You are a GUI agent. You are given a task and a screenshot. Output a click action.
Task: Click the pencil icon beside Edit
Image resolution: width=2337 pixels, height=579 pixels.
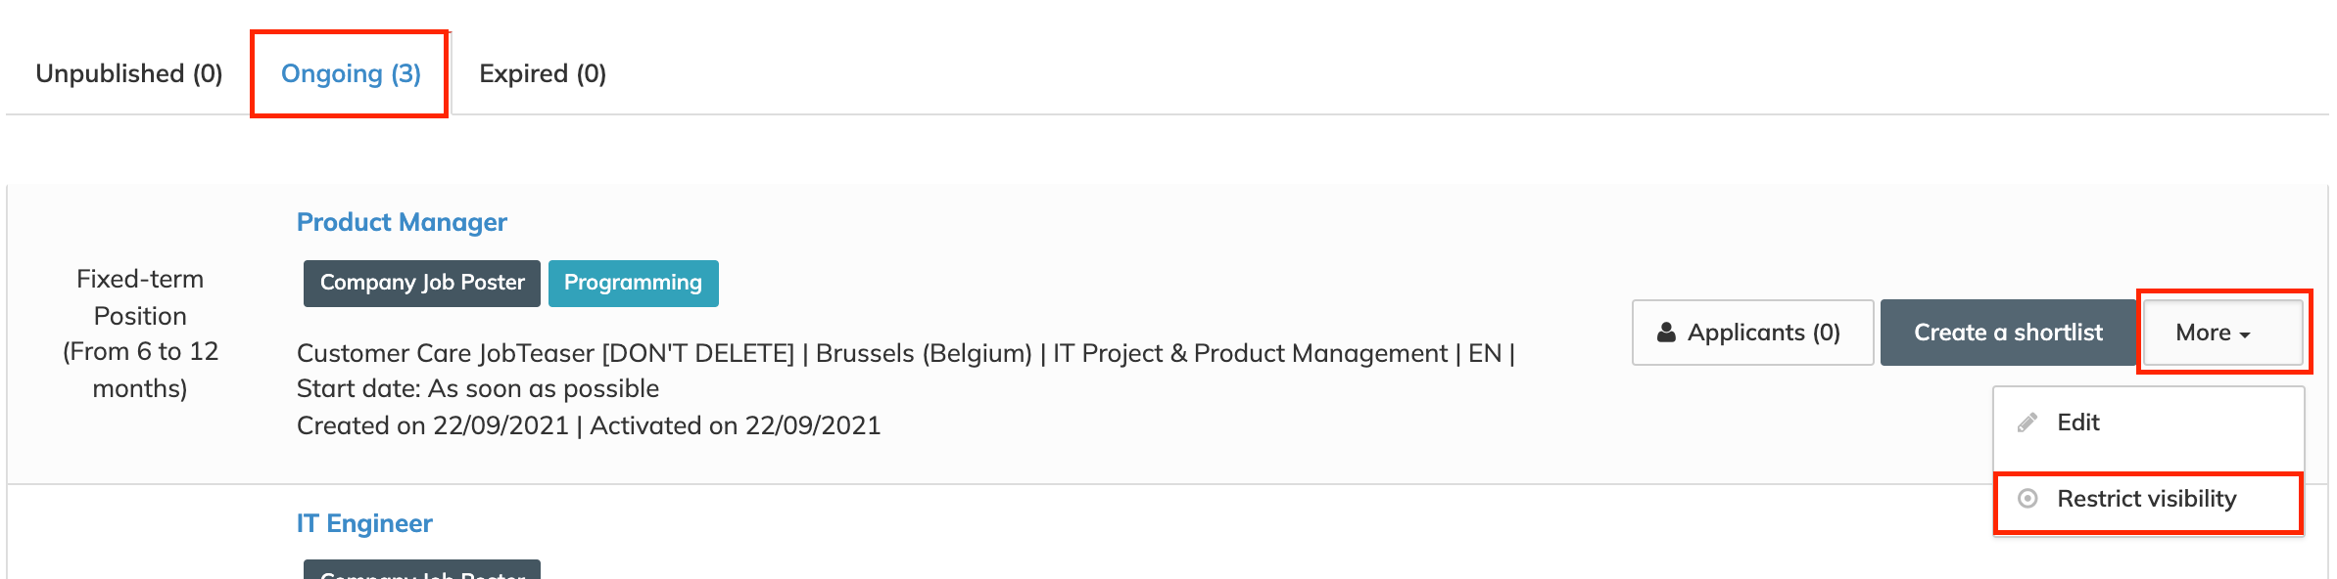click(2027, 423)
